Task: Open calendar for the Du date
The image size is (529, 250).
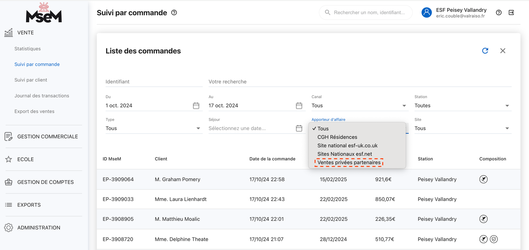Action: [x=196, y=106]
